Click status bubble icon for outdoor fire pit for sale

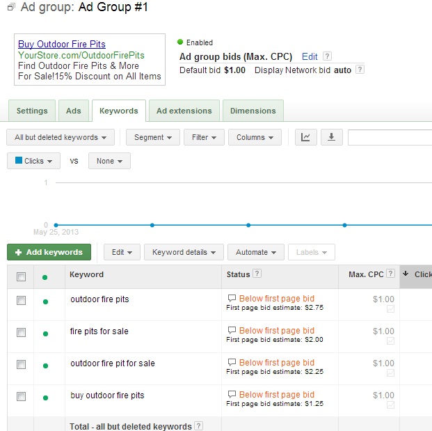click(x=232, y=362)
